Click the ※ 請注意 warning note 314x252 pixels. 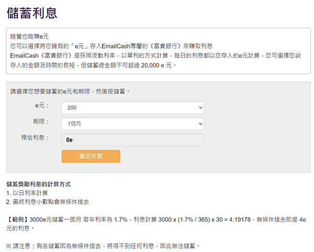pos(103,246)
